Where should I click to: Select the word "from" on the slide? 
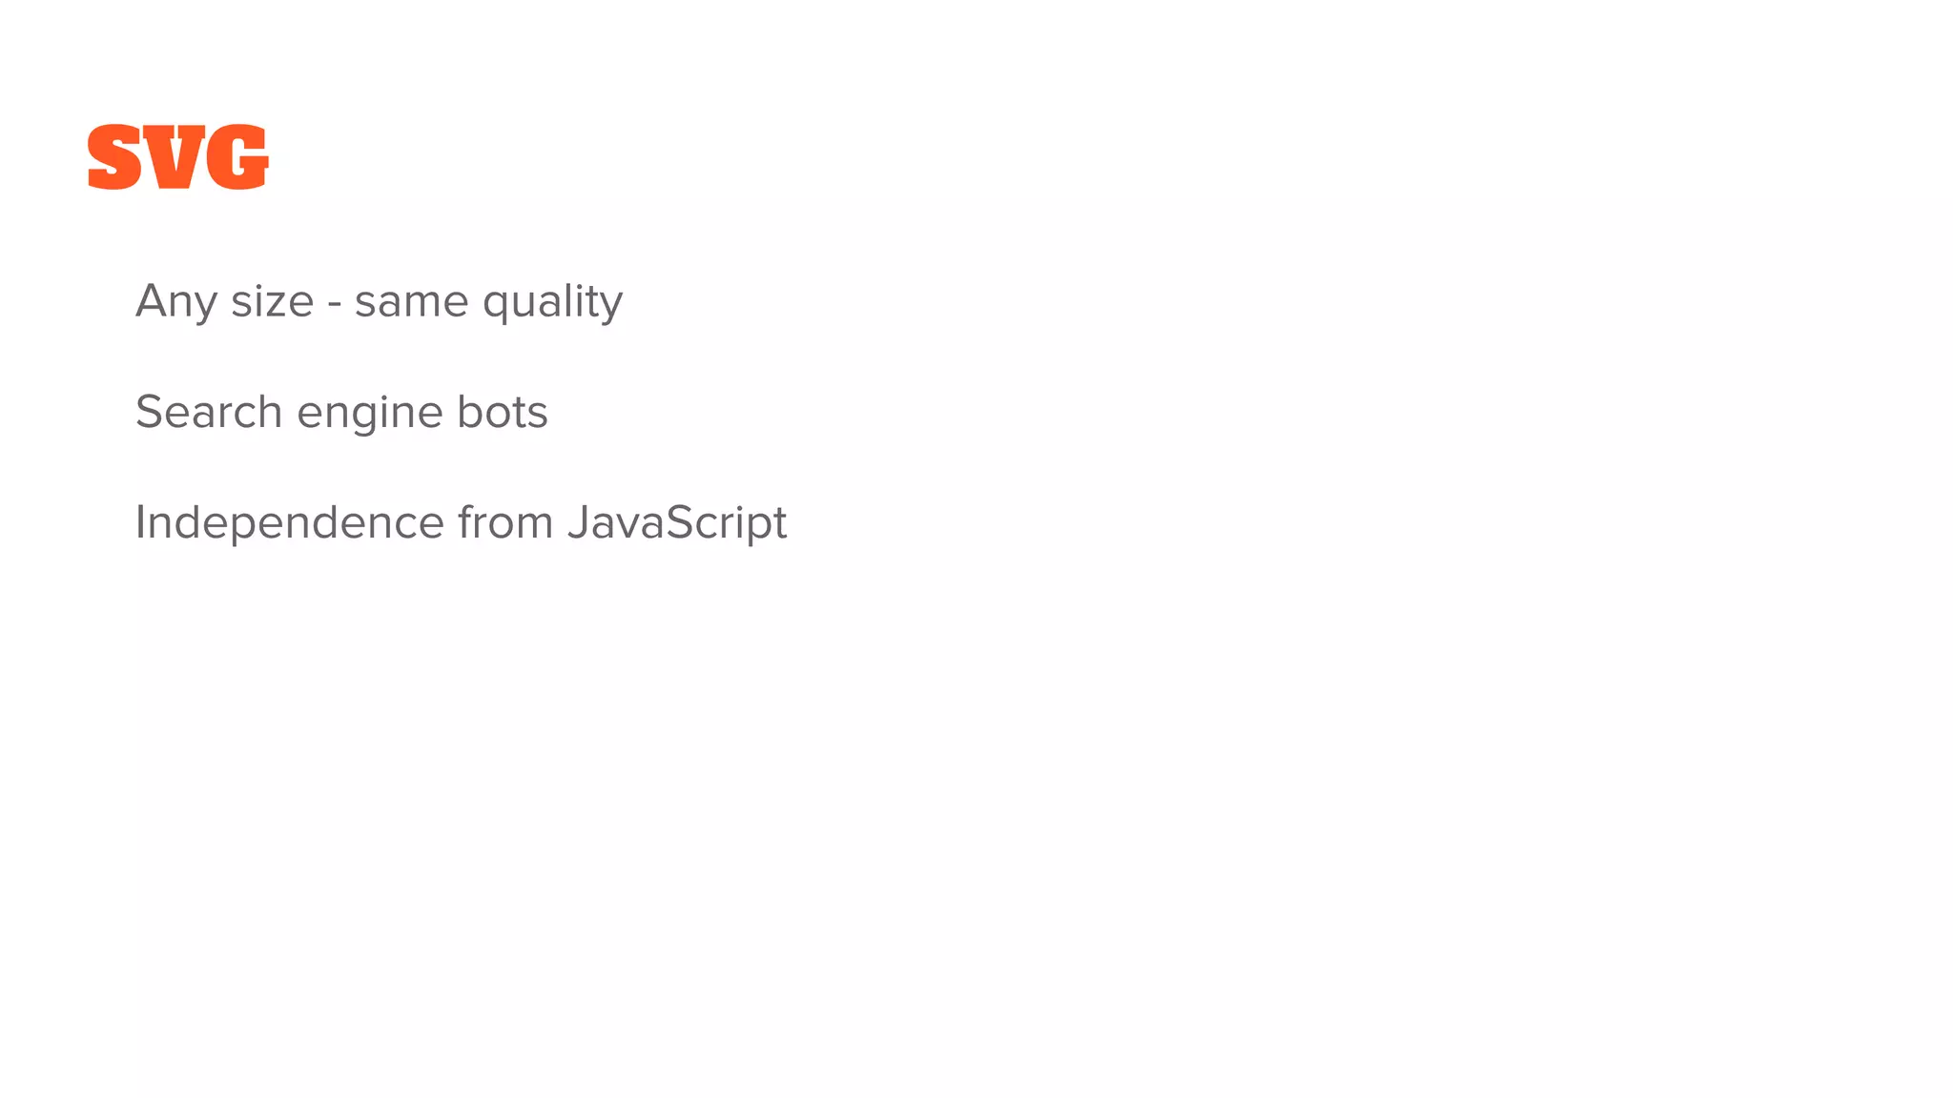[x=505, y=523]
